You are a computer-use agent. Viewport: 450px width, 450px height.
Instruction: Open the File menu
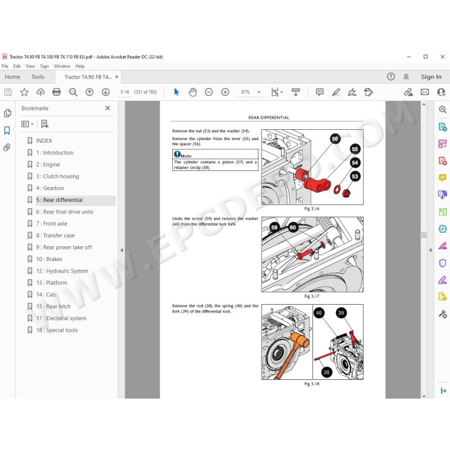[x=5, y=66]
